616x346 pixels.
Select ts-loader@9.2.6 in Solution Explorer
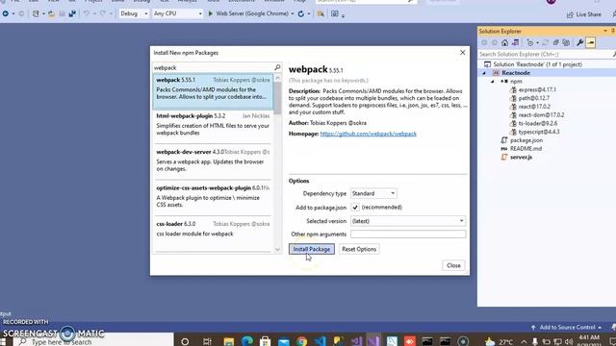click(537, 124)
